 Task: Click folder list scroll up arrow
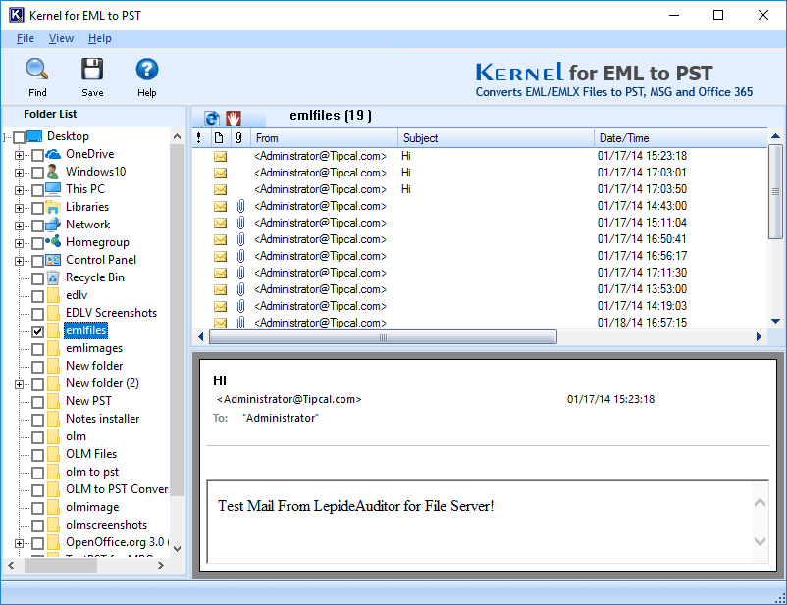(x=177, y=136)
